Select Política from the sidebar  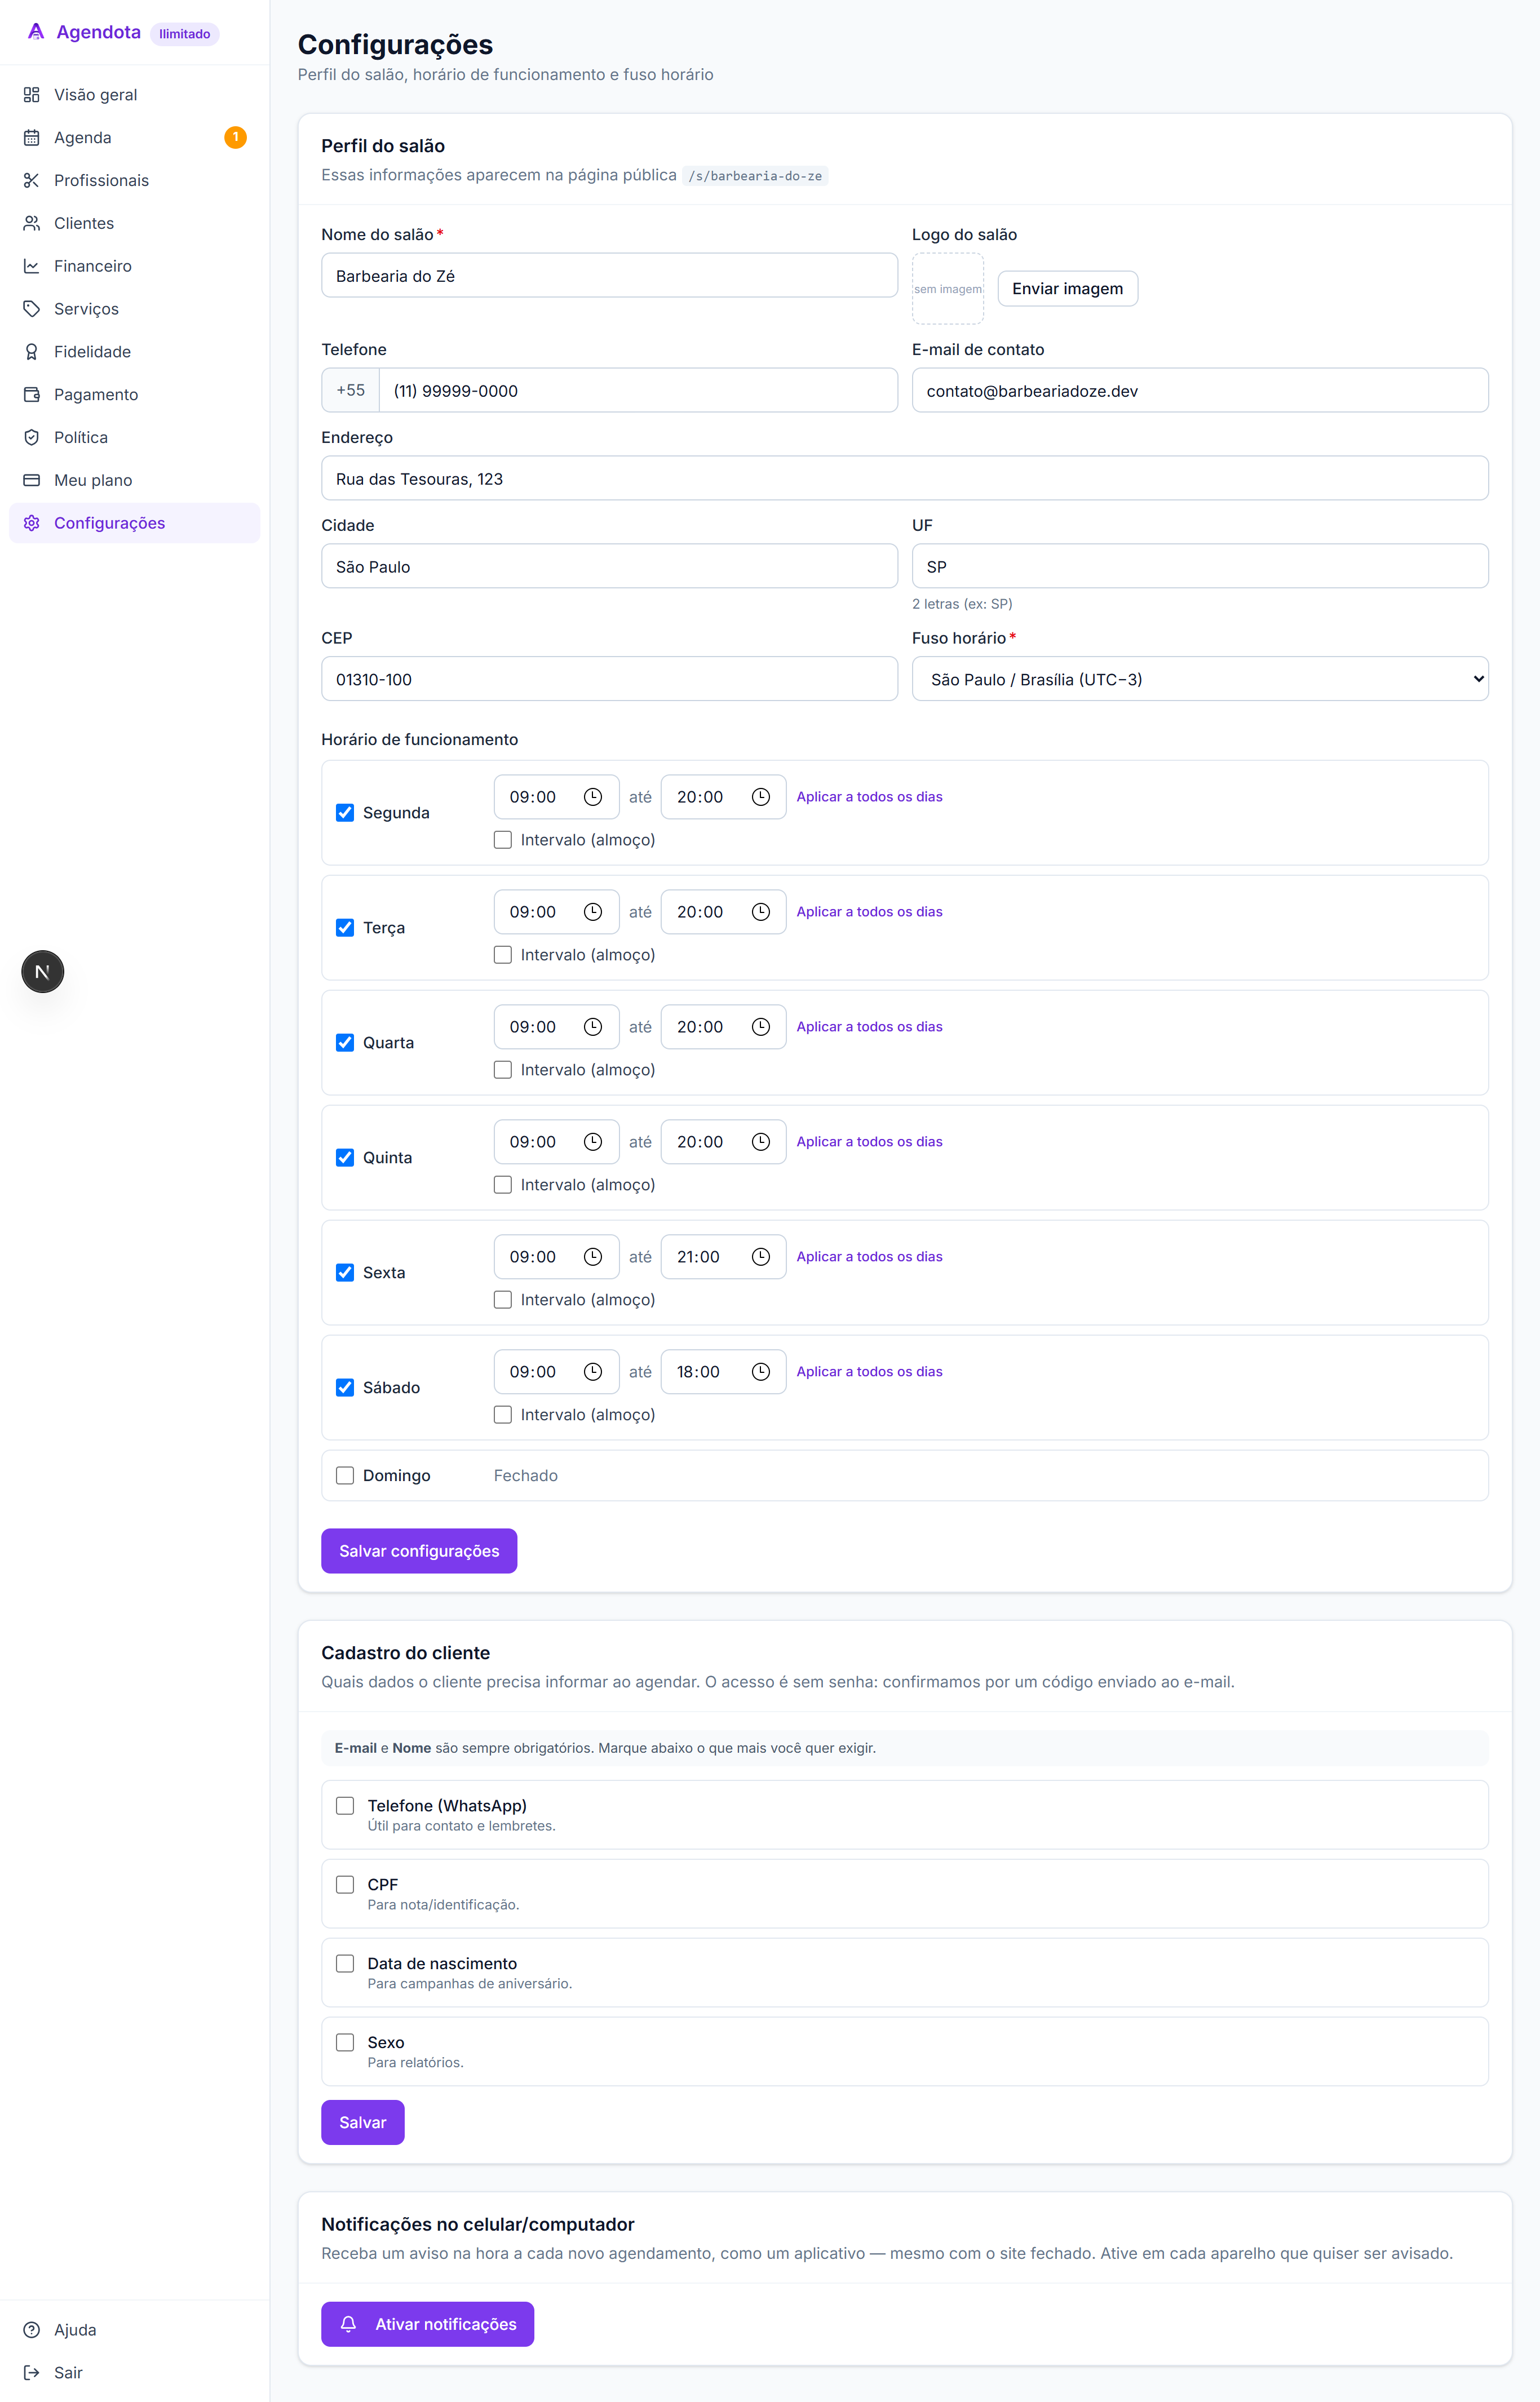pyautogui.click(x=135, y=438)
